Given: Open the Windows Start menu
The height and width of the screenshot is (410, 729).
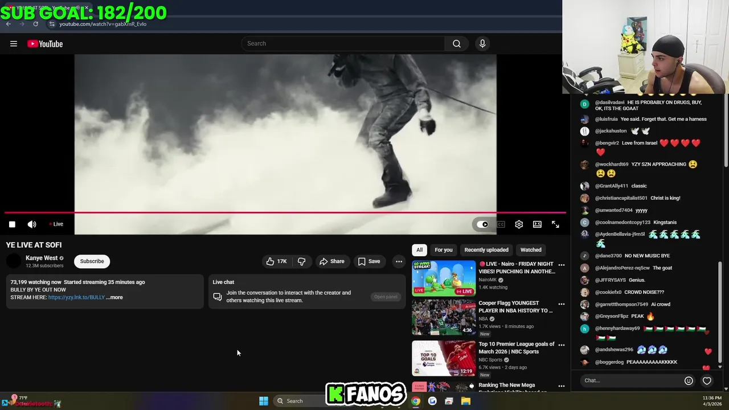Looking at the screenshot, I should point(264,401).
